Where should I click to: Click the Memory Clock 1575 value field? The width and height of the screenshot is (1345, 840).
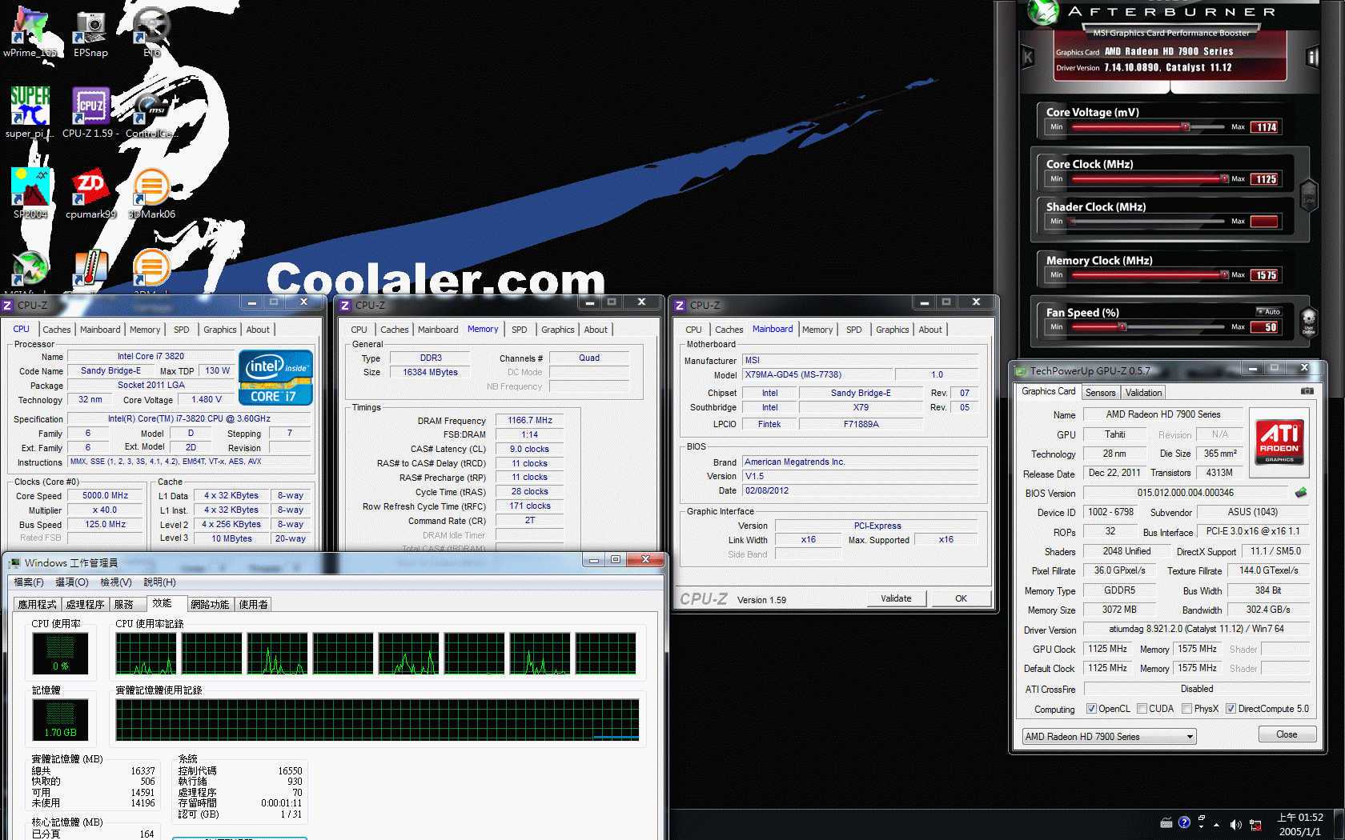tap(1266, 275)
